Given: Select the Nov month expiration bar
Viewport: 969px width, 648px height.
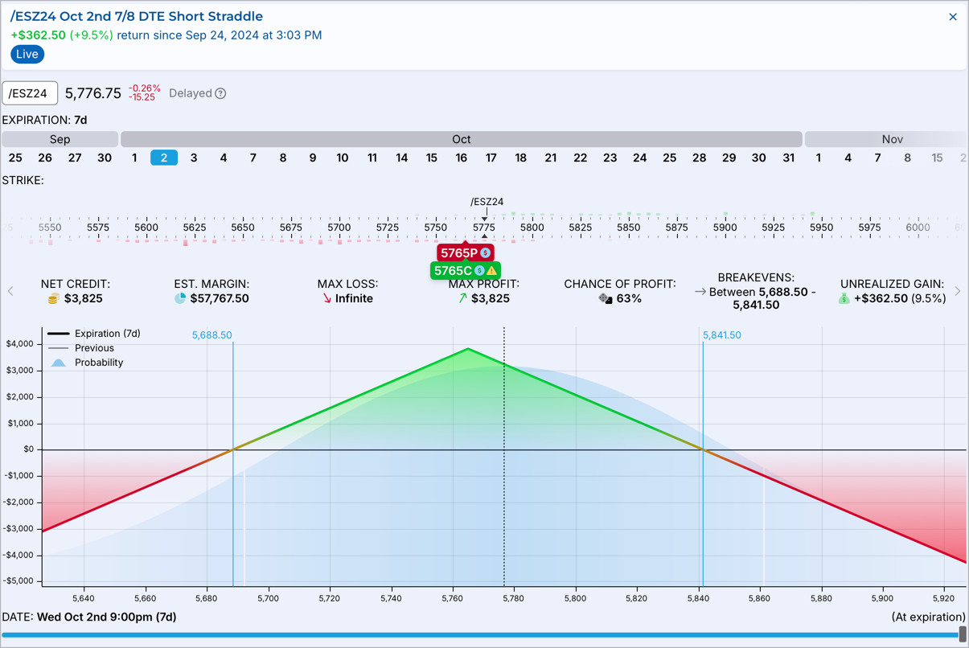Looking at the screenshot, I should coord(887,139).
